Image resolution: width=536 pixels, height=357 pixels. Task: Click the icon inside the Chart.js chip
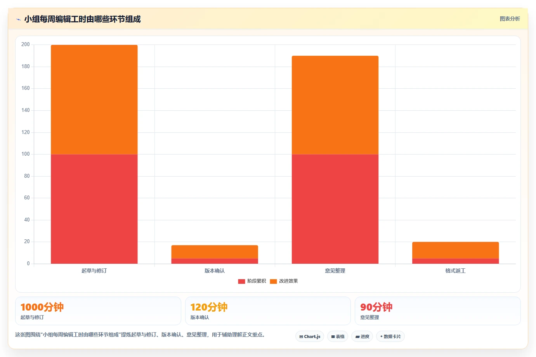tap(301, 337)
